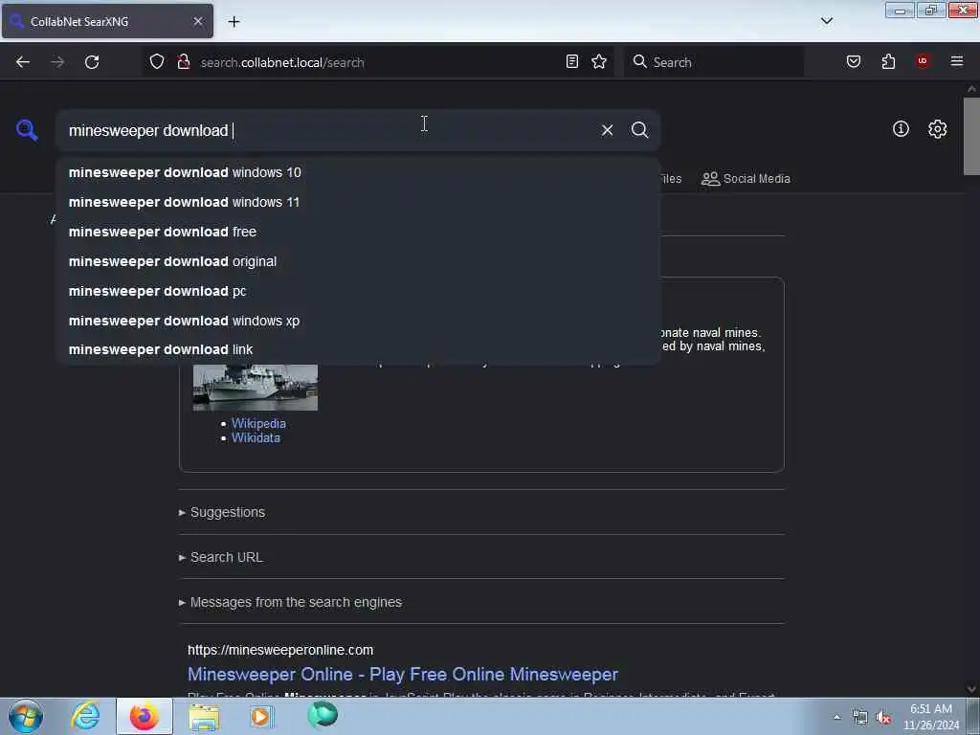Open the Wikidata link
The image size is (980, 735).
pyautogui.click(x=256, y=438)
